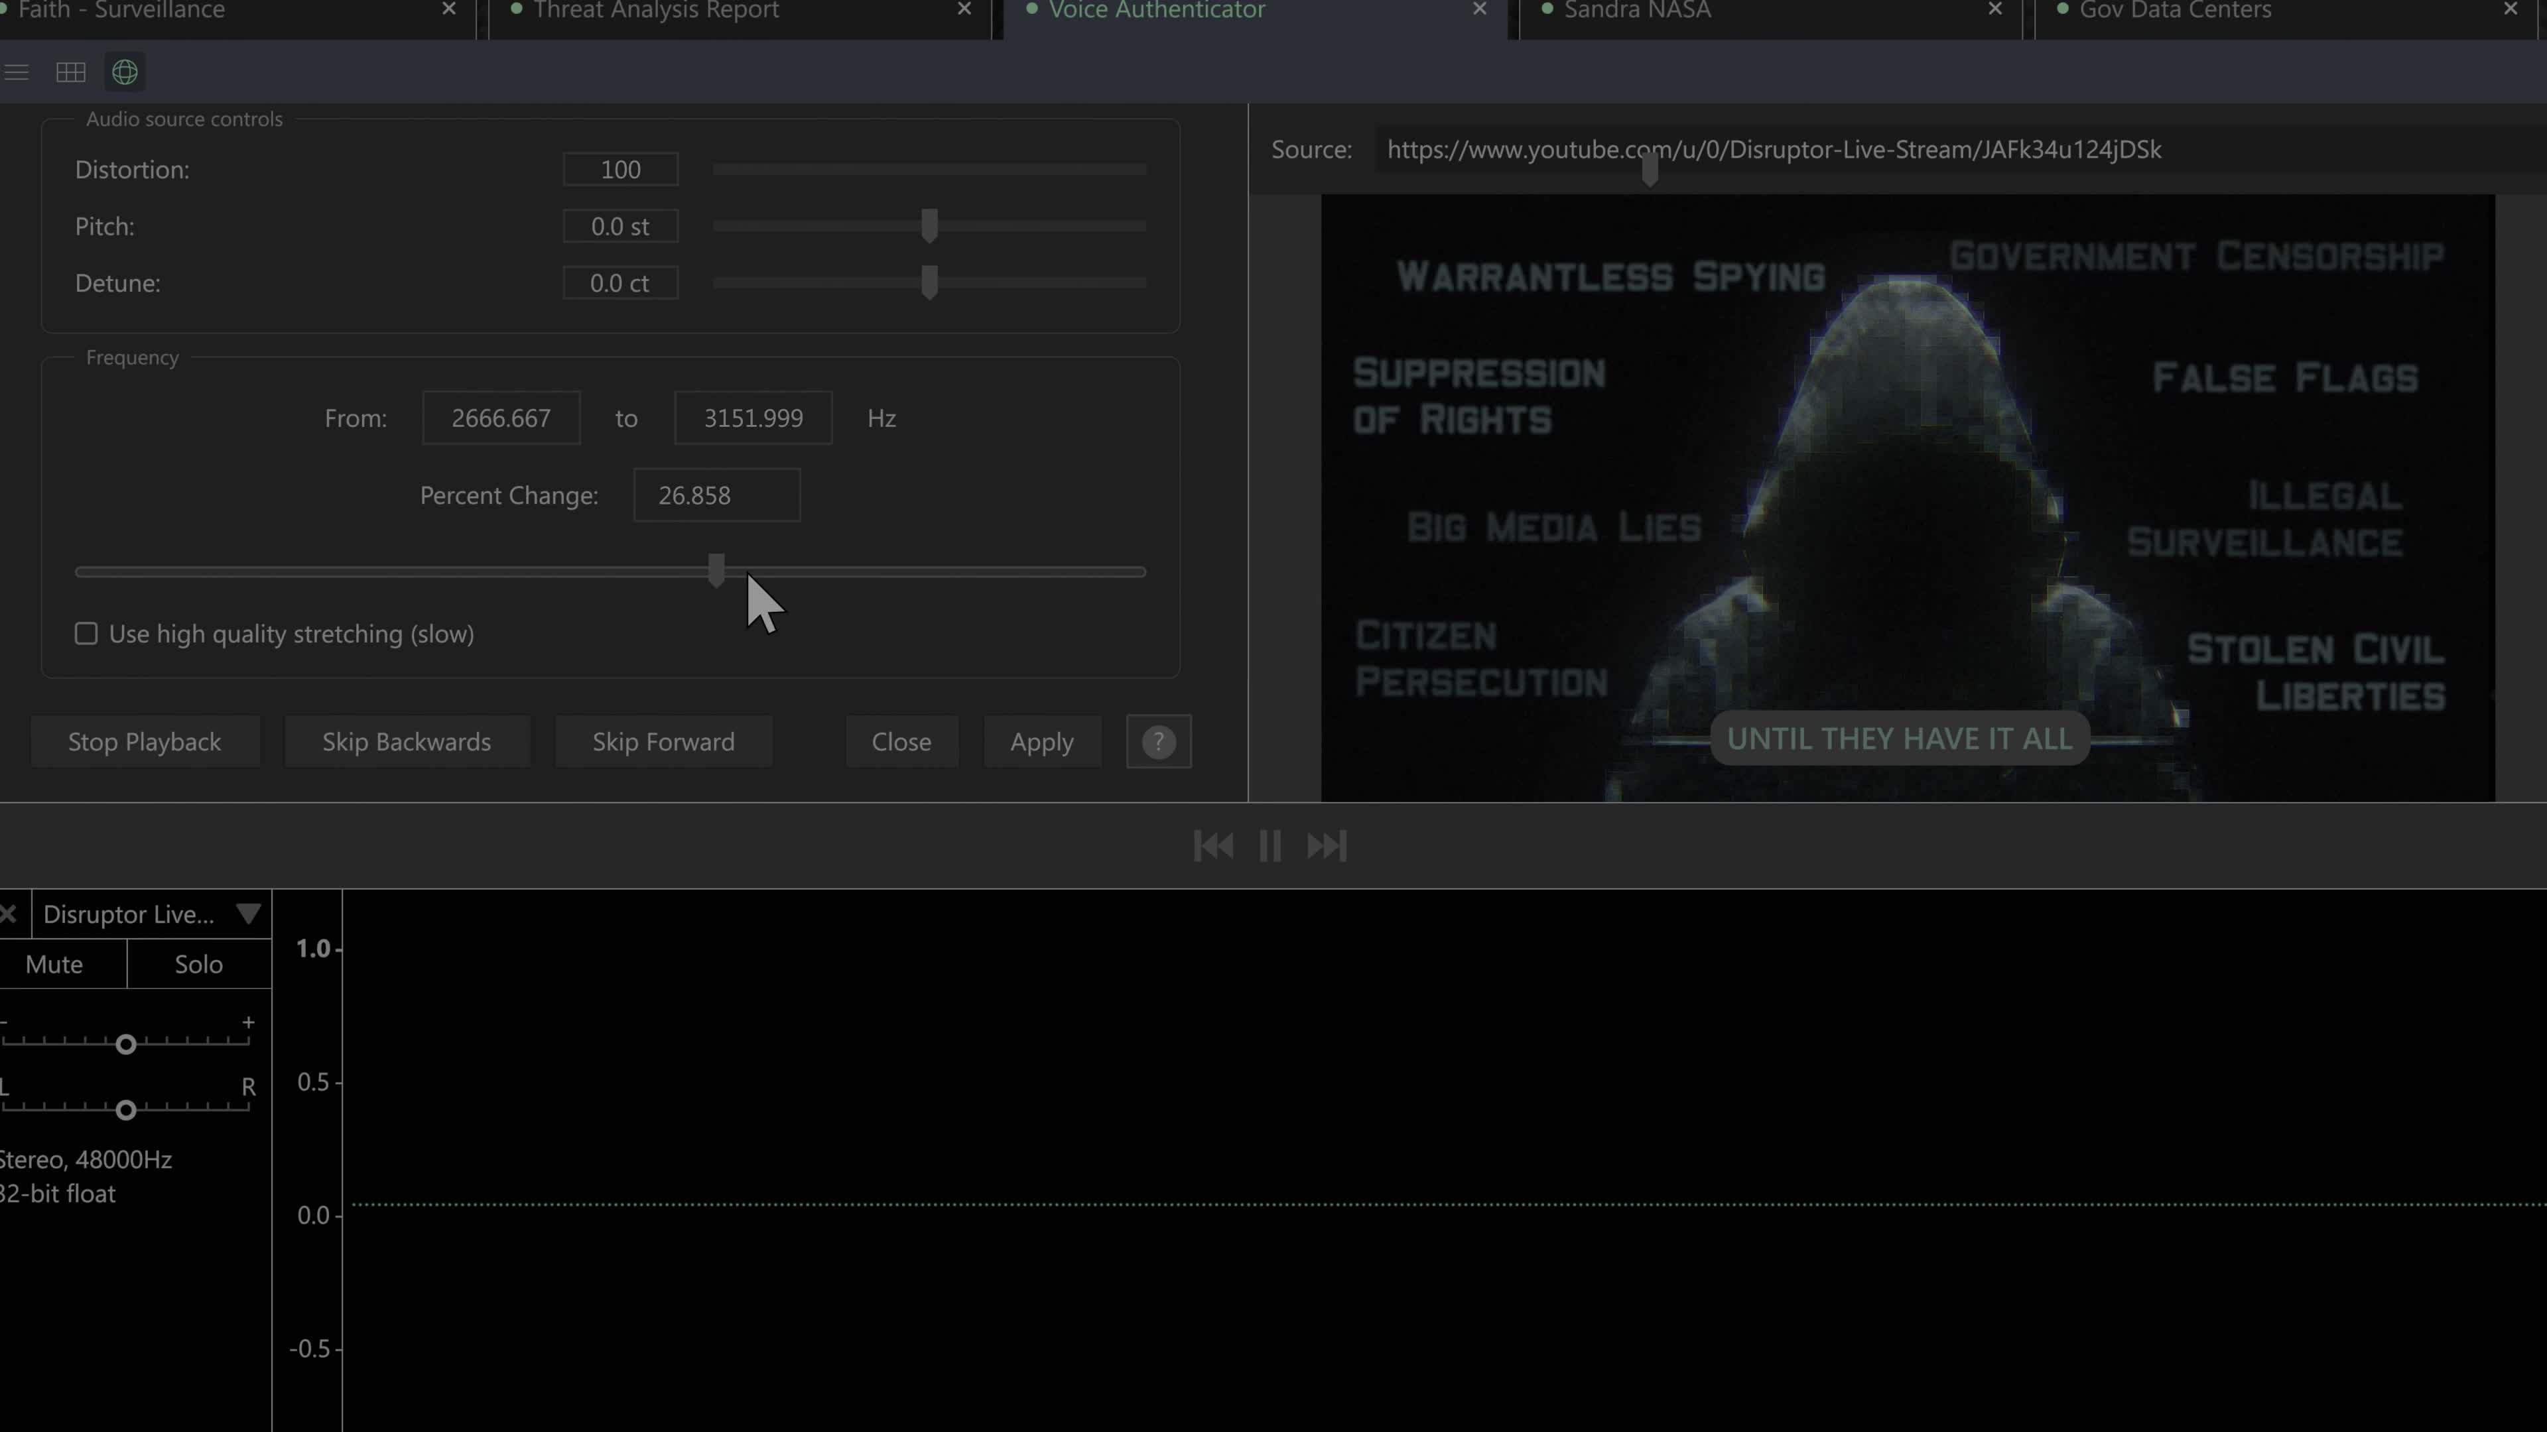2547x1432 pixels.
Task: Close the Sandra NASA tab
Action: [x=1994, y=10]
